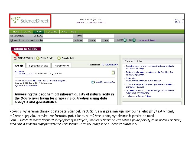This screenshot has width=195, height=146.
Task: Click the Issue input box
Action: pos(99,40)
